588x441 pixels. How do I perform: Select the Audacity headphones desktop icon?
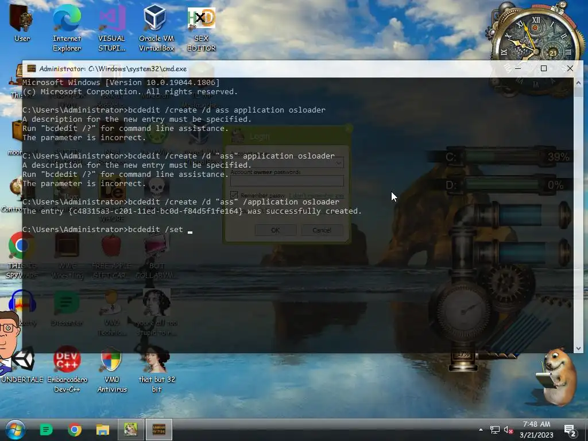click(x=22, y=308)
